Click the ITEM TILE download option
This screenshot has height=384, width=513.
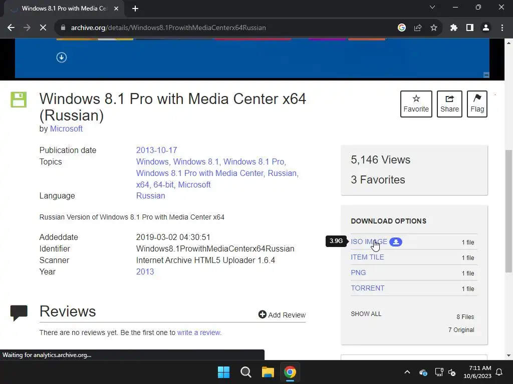[367, 257]
